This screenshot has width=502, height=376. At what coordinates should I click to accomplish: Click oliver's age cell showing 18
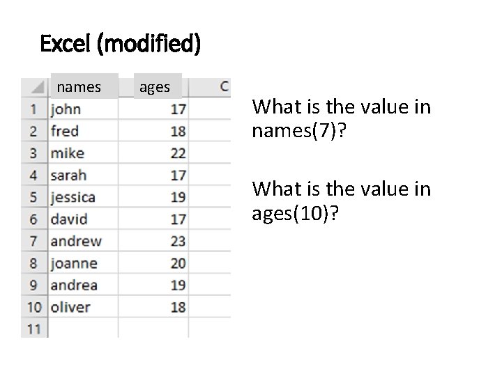[153, 307]
